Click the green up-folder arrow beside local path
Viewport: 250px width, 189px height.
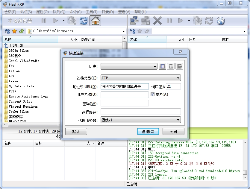pyautogui.click(x=21, y=31)
